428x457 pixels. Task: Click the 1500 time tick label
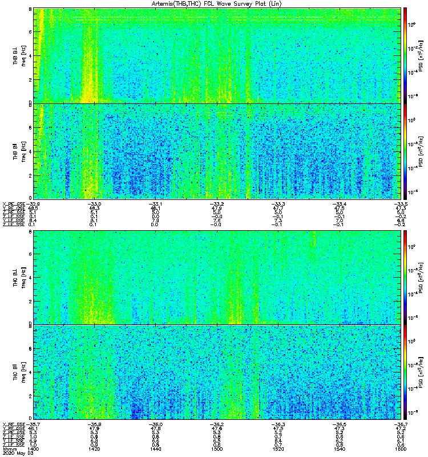pyautogui.click(x=217, y=449)
